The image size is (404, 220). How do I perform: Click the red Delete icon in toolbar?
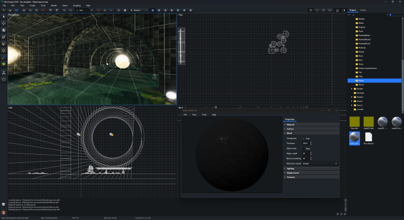(x=42, y=10)
